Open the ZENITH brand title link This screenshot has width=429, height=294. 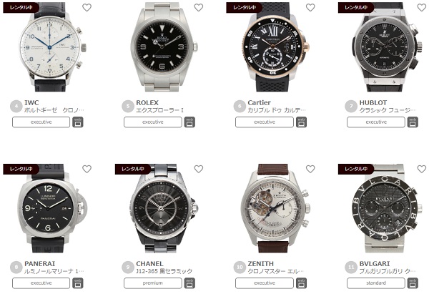(x=260, y=264)
